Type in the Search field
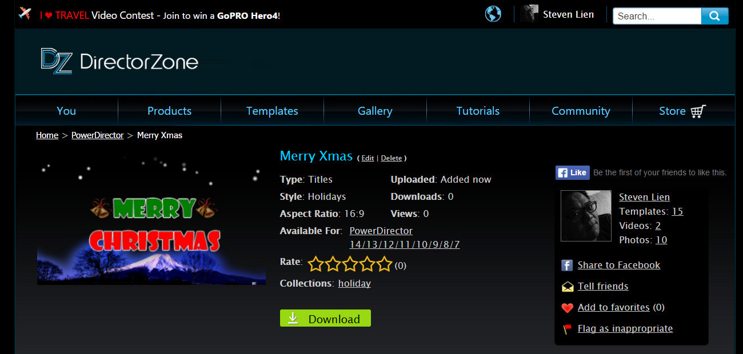The width and height of the screenshot is (743, 354). [657, 16]
